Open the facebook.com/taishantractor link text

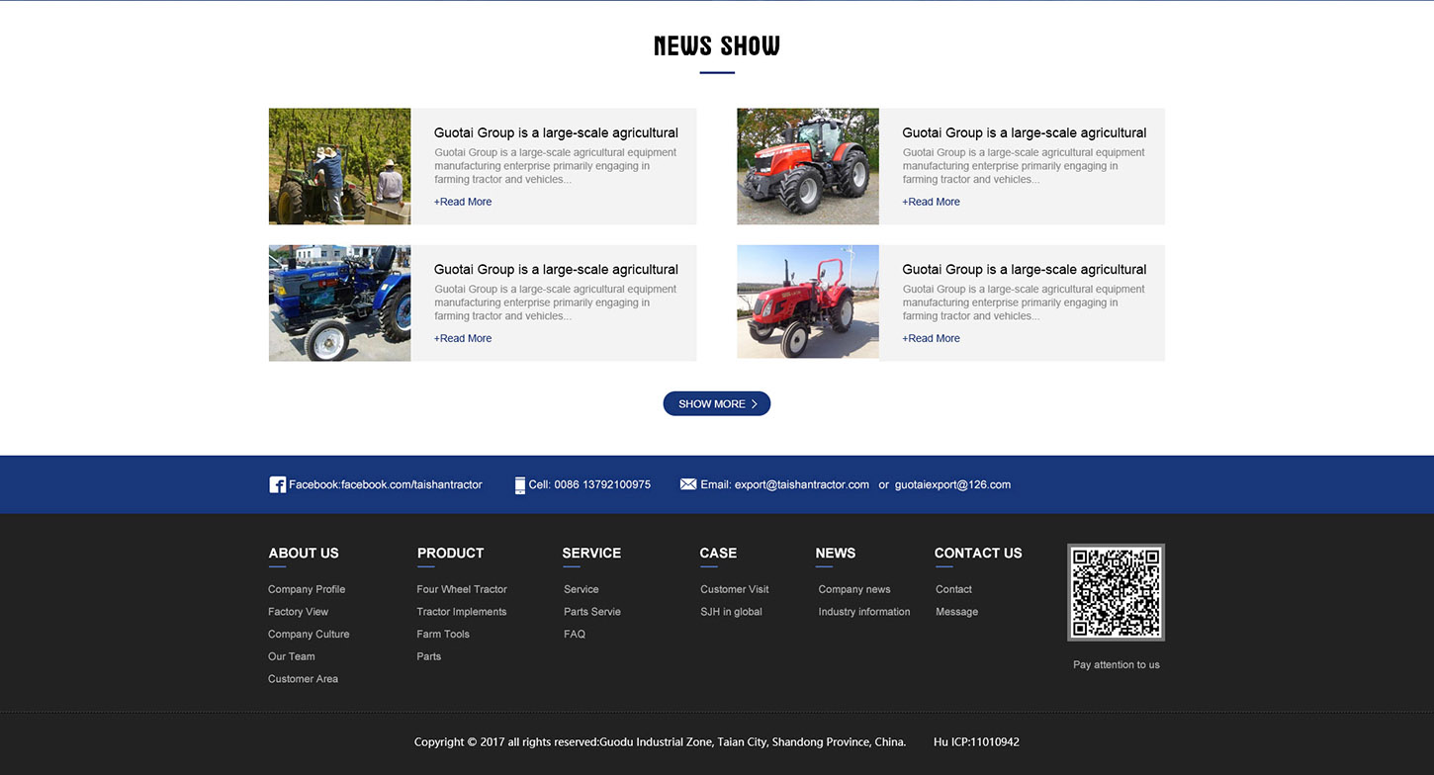pyautogui.click(x=411, y=484)
